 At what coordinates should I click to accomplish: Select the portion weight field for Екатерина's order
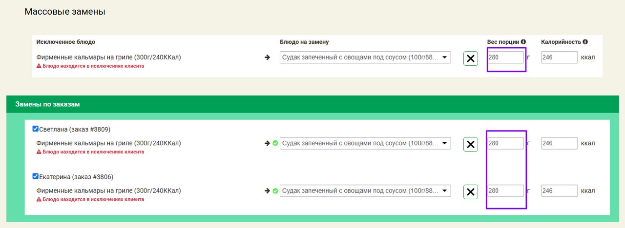pos(505,191)
